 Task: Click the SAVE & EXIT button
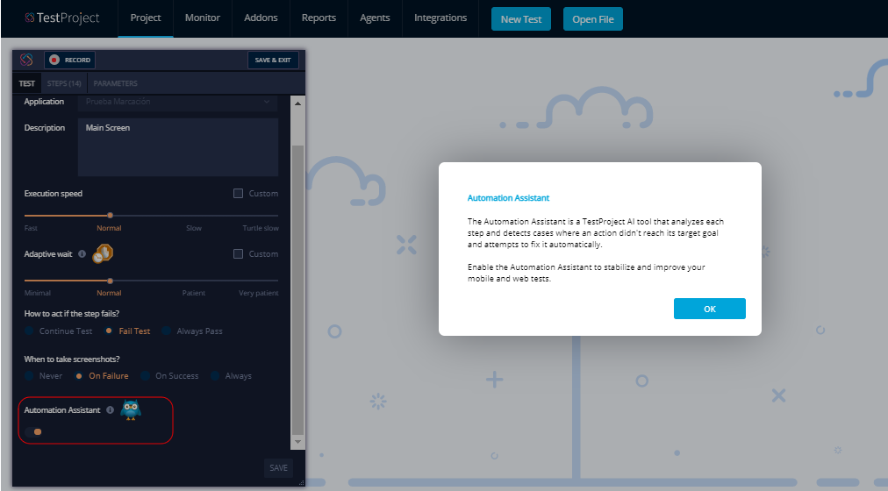click(x=273, y=60)
